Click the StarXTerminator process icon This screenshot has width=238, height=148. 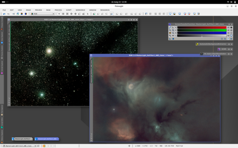(x=202, y=54)
